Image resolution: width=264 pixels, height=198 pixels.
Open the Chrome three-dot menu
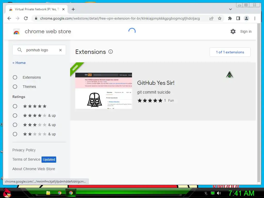[x=255, y=18]
